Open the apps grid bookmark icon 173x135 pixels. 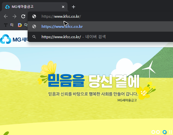[6, 25]
